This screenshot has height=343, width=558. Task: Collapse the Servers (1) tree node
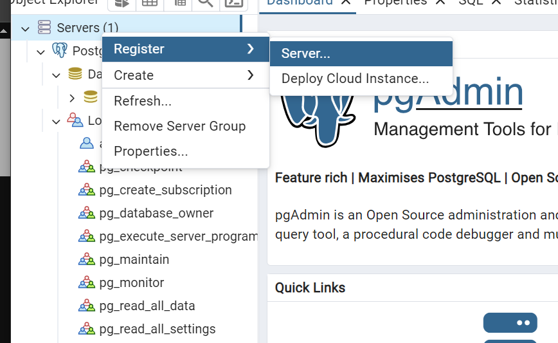click(x=25, y=28)
